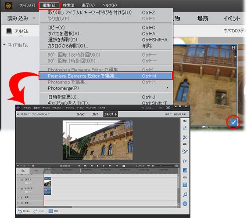Viewport: 247px width, 218px height.
Task: Switch to ガイド mode in Premiere Elements
Action: point(95,114)
